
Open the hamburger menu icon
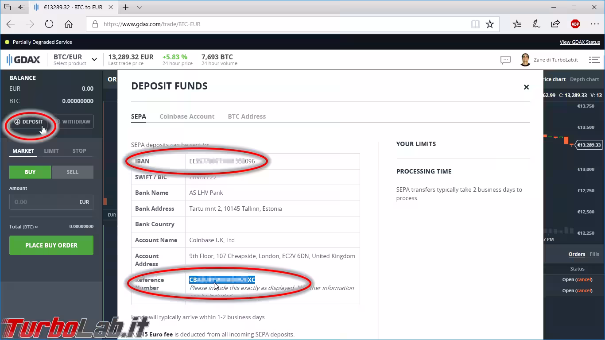pos(594,60)
